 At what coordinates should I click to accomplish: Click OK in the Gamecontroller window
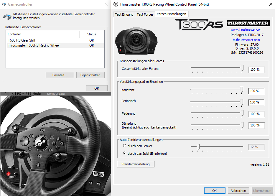97,88
